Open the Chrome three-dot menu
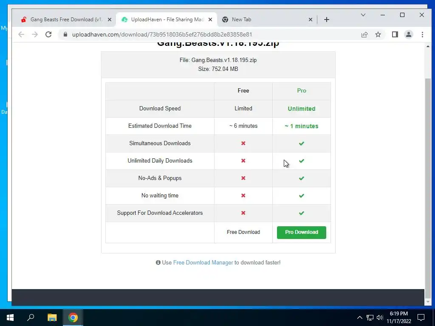This screenshot has height=326, width=435. [422, 34]
